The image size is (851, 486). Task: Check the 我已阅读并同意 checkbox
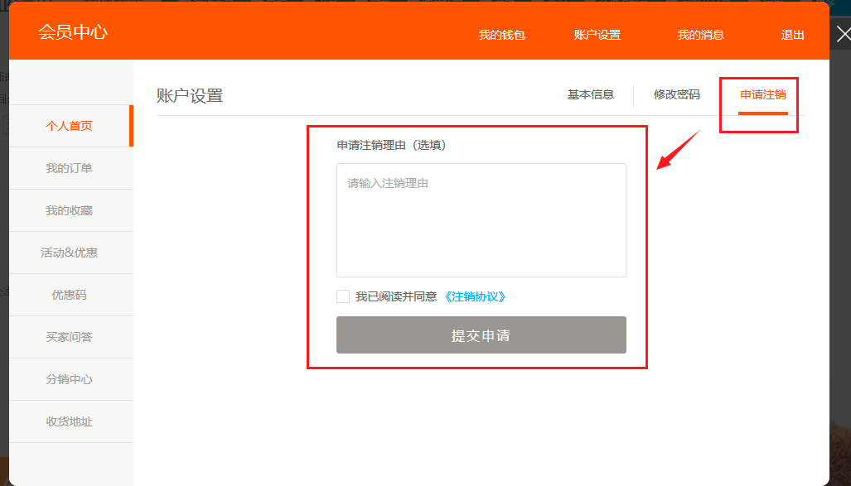pos(343,296)
